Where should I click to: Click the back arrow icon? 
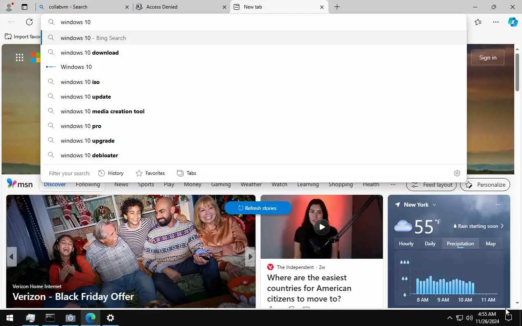[x=11, y=22]
